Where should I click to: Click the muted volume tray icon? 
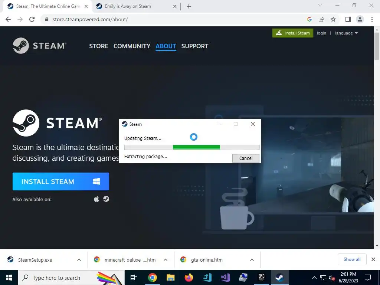pos(332,278)
